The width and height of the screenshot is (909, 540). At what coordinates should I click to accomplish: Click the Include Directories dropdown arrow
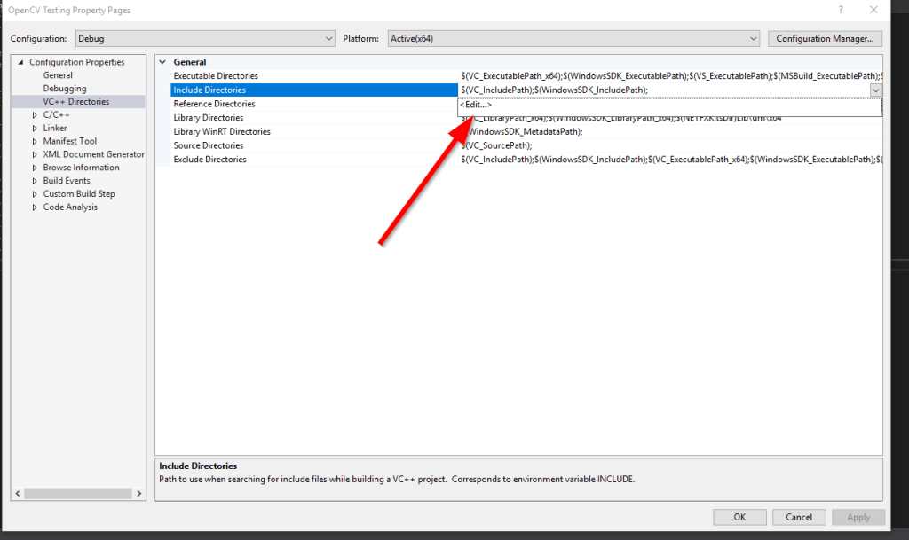tap(875, 90)
